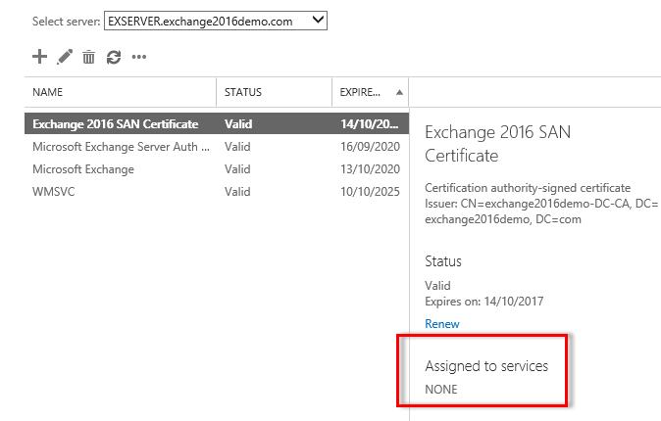
Task: Click the sort arrow in the expiry column
Action: point(399,93)
